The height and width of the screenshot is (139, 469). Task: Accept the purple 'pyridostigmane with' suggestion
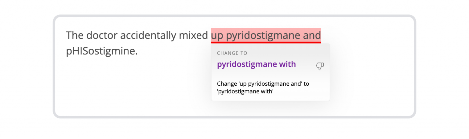256,64
